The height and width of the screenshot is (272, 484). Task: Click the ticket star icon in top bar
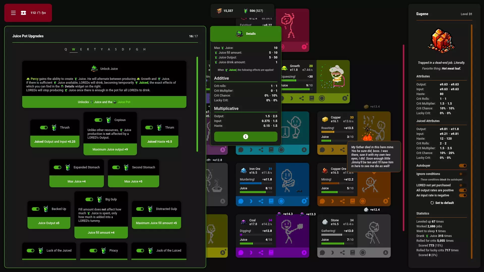pos(23,13)
